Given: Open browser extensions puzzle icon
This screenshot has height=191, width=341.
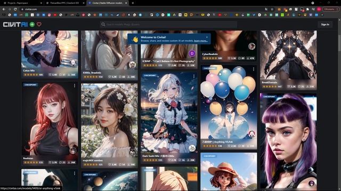Looking at the screenshot, I should click(307, 10).
